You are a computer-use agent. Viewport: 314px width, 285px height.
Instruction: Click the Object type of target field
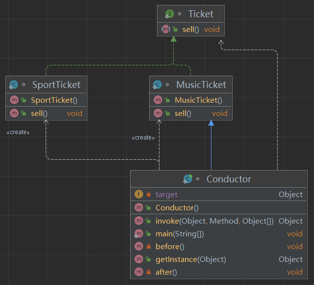click(x=290, y=195)
